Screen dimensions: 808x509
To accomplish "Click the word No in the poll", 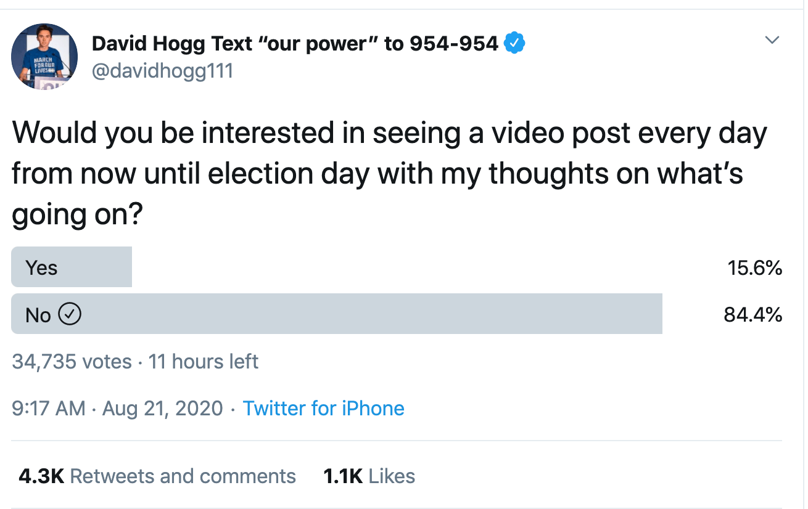I will 38,316.
